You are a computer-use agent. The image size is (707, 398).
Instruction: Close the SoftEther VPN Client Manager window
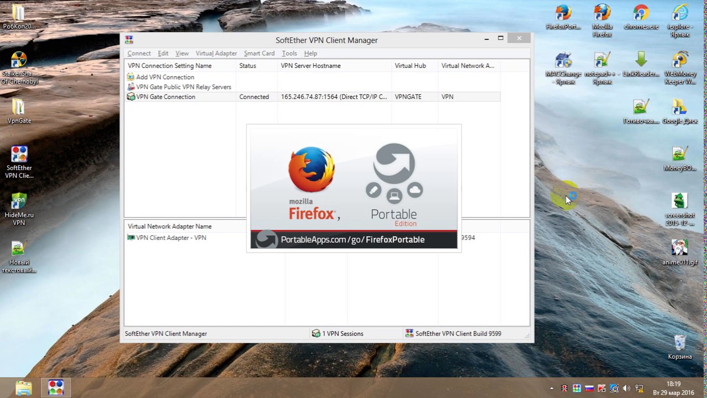(519, 39)
